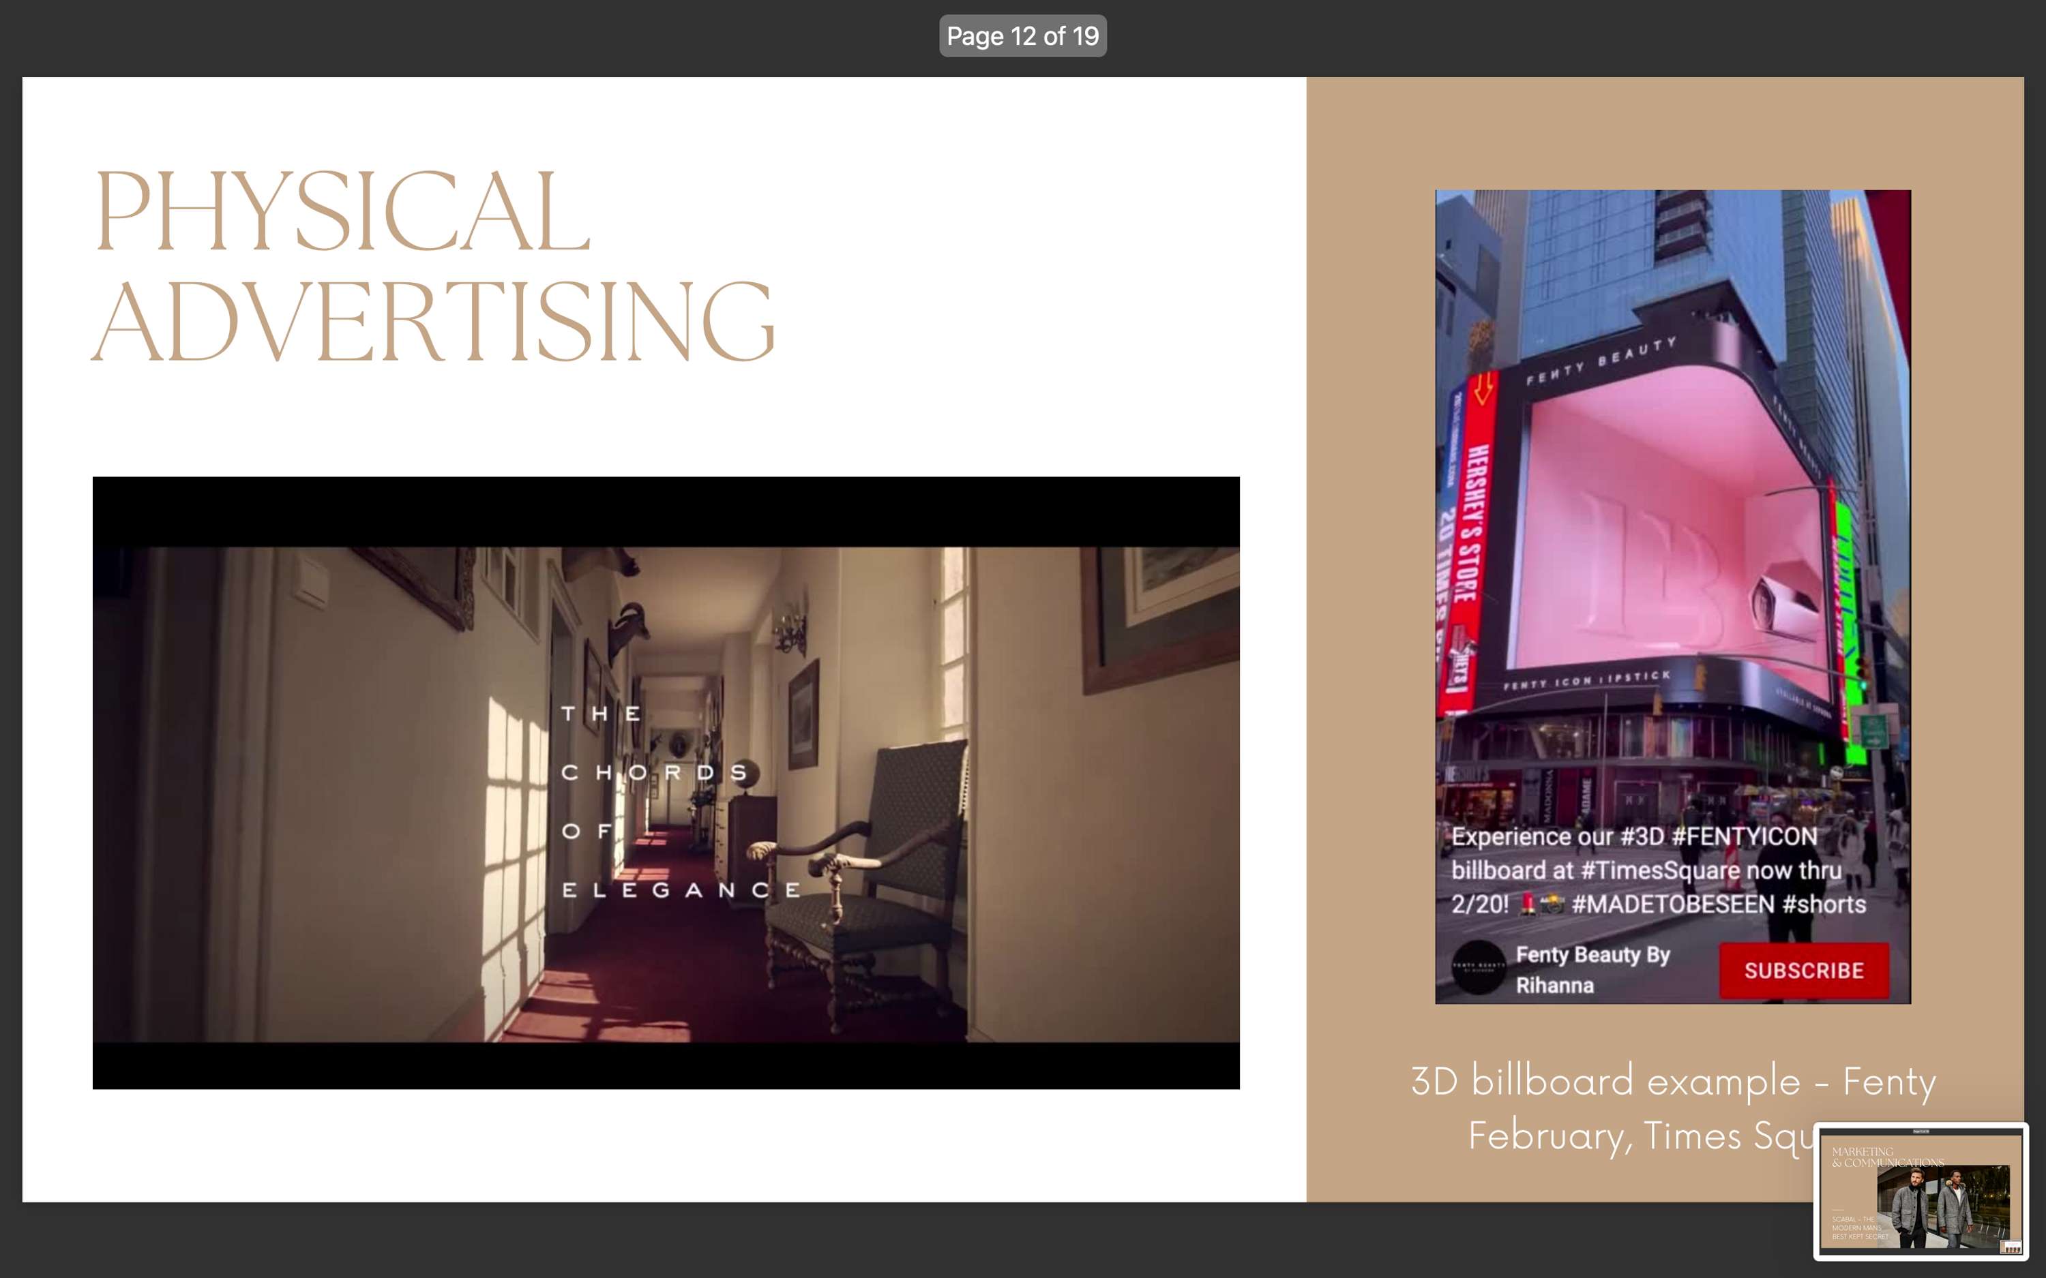Click the 'Page 12 of 19' indicator
Image resolution: width=2046 pixels, height=1278 pixels.
tap(1022, 35)
